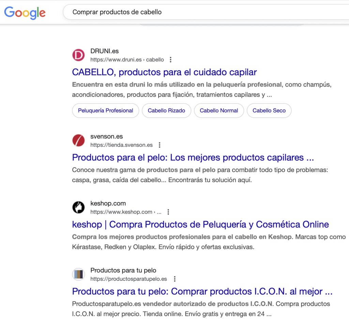Click the 'https://www.druni.es › cabello' URL
The height and width of the screenshot is (328, 349).
(127, 60)
